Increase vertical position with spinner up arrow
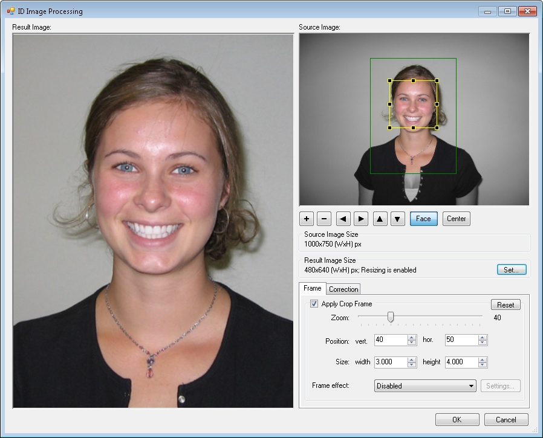Viewport: 543px width, 438px height. tap(412, 337)
